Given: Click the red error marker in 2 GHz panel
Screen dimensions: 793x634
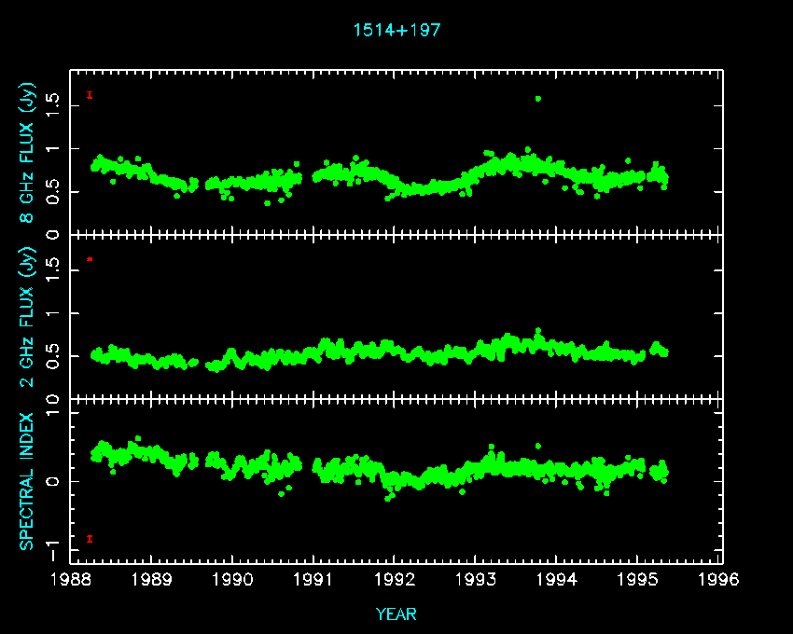Looking at the screenshot, I should click(90, 258).
